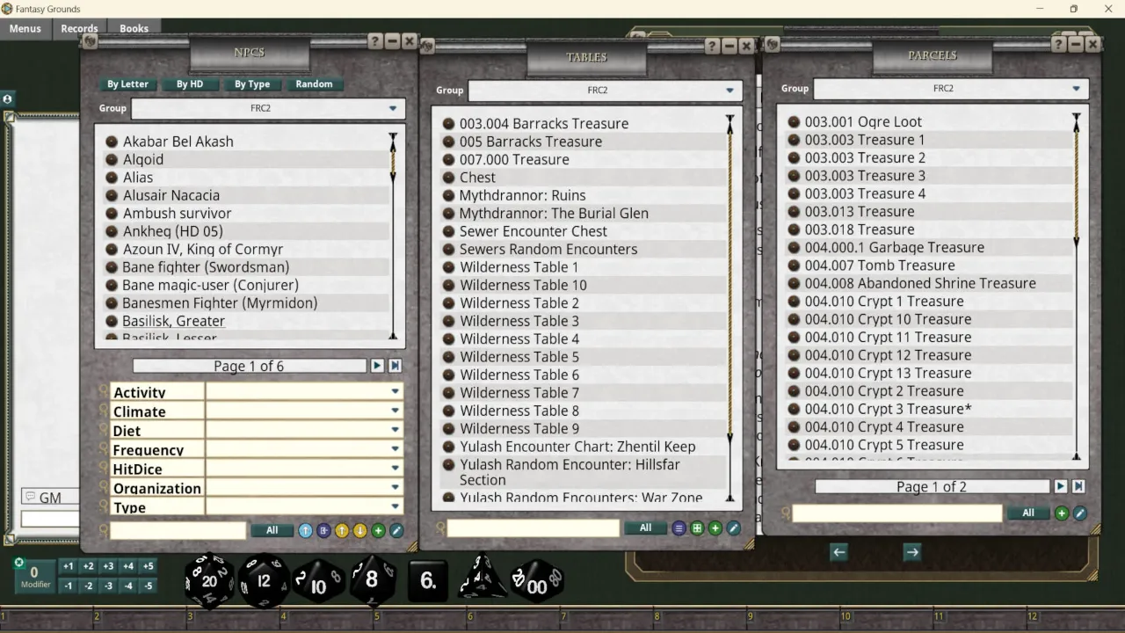Screen dimensions: 1125x633
Task: Toggle Tables list edit pencil icon
Action: coord(734,528)
